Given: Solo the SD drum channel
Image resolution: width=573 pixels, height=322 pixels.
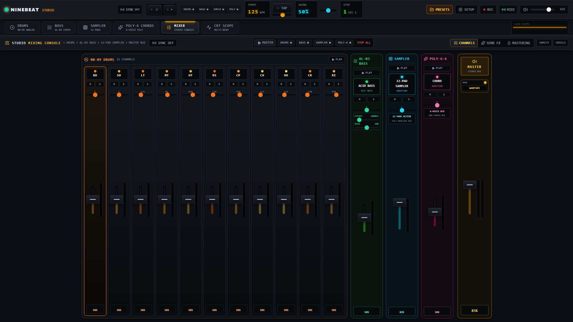Looking at the screenshot, I should (124, 84).
